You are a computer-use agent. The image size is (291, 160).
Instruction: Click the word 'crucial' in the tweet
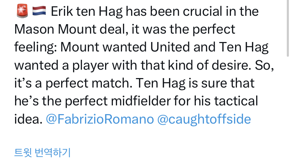tap(202, 12)
